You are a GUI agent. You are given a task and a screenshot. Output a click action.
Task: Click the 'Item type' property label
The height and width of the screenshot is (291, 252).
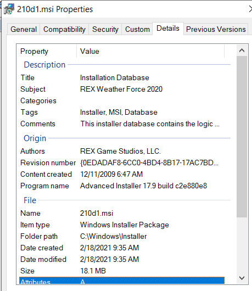tap(35, 225)
